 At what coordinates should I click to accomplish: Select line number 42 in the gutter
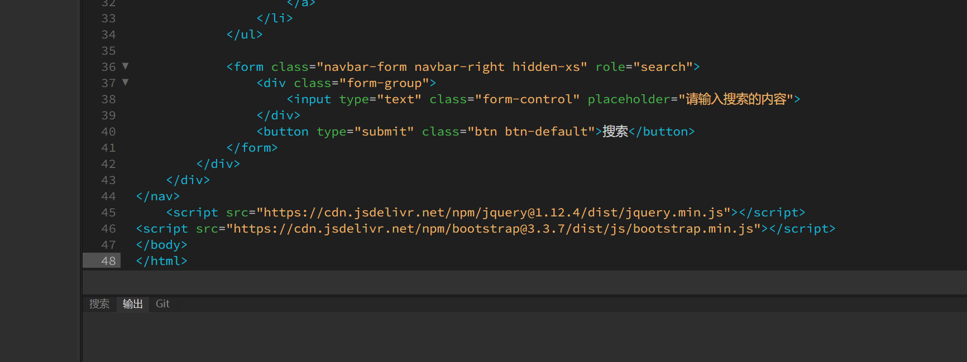108,164
